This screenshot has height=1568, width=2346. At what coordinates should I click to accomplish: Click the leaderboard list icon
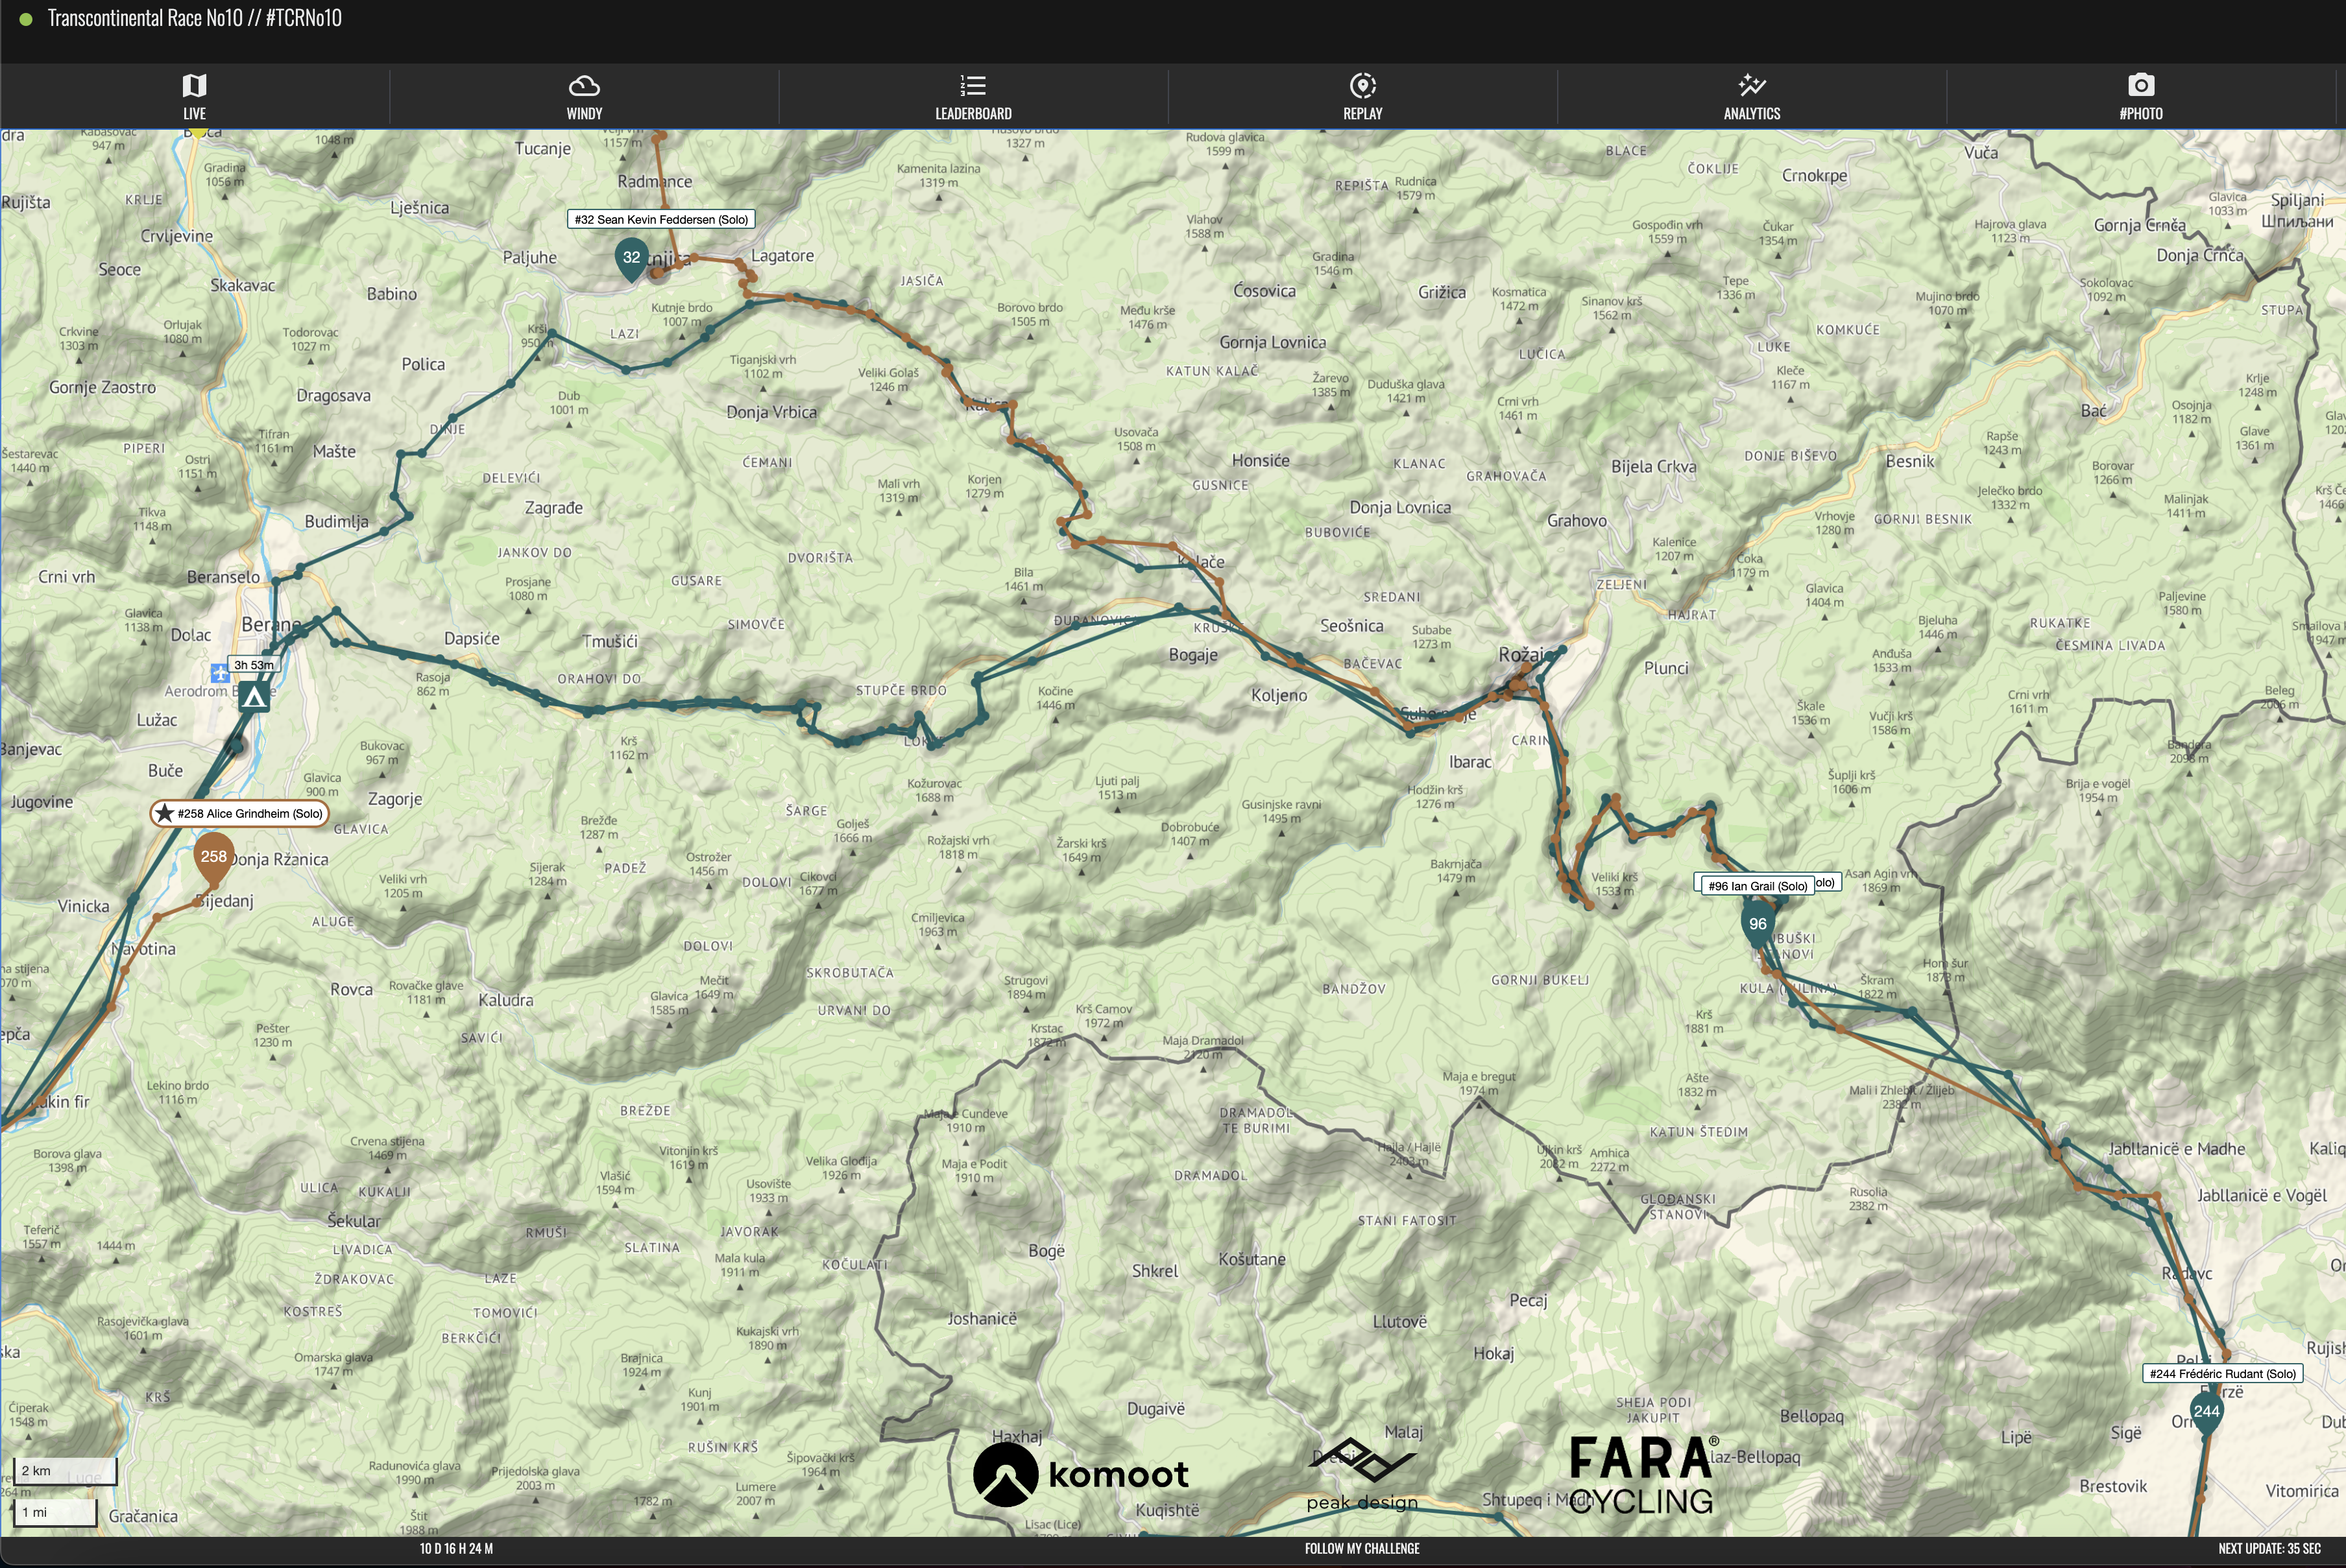click(x=973, y=85)
